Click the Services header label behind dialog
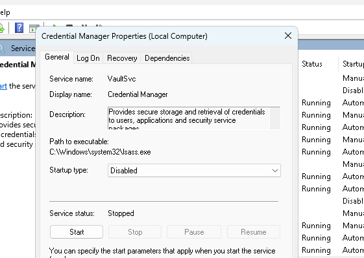Viewport: 364px width, 258px height. click(x=23, y=48)
